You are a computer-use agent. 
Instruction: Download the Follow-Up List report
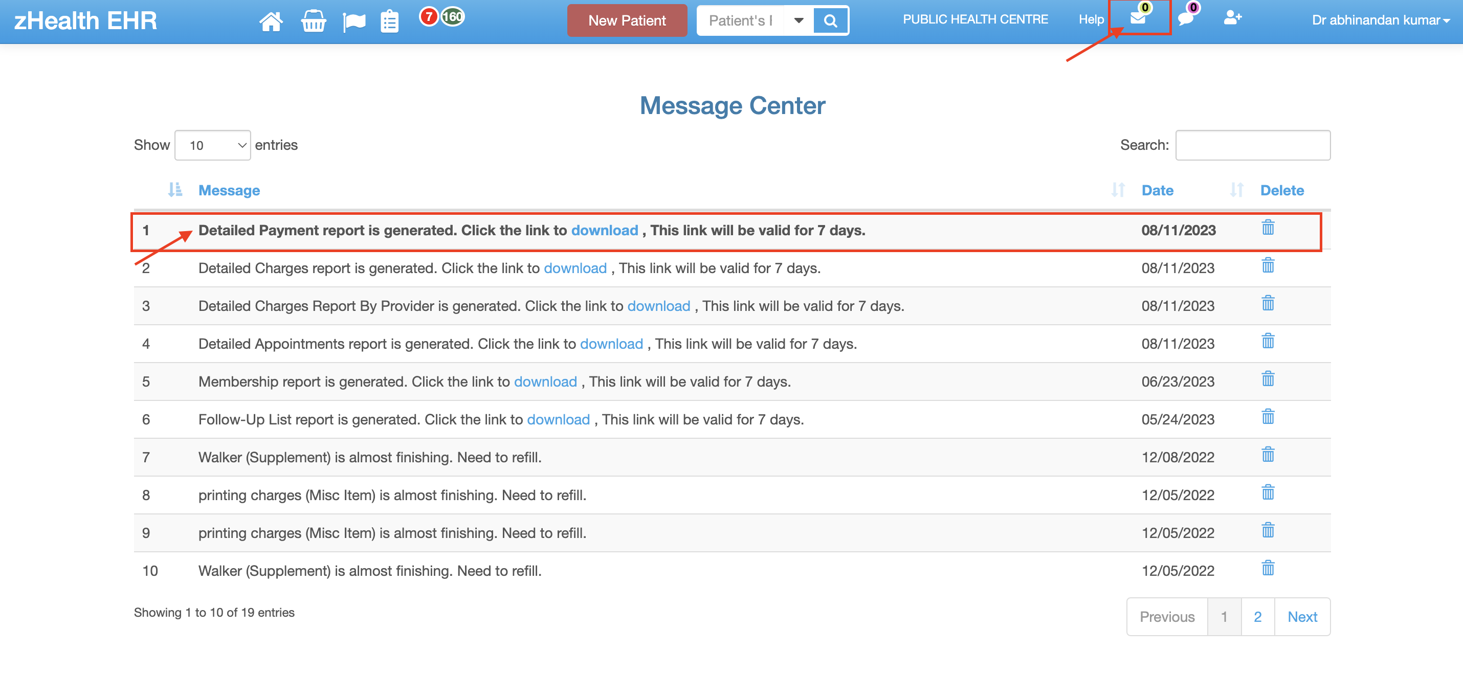pyautogui.click(x=558, y=420)
